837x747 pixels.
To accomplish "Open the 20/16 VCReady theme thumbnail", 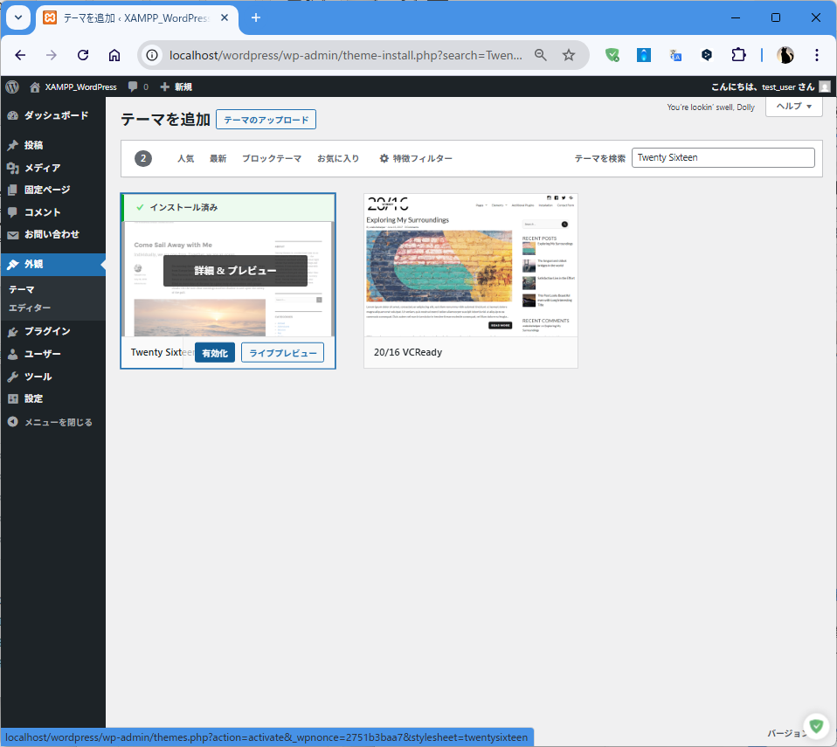I will pyautogui.click(x=471, y=265).
